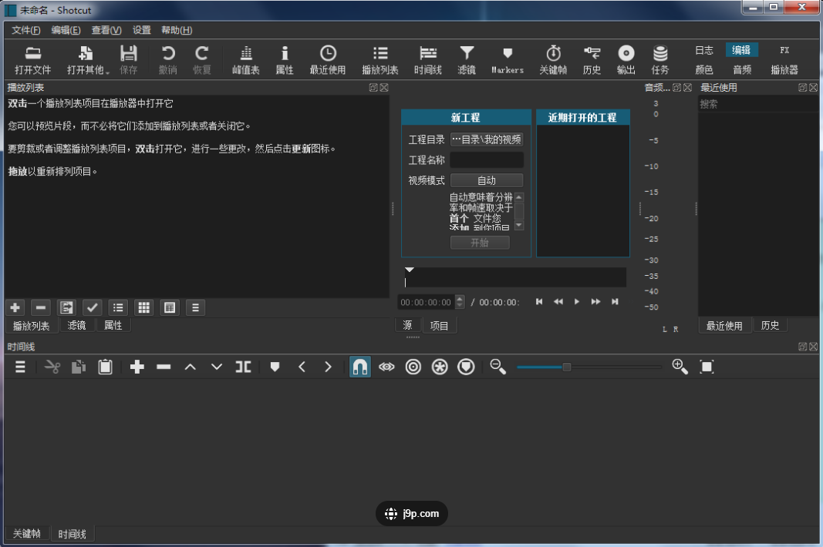Click the timeline Lift (up chevron) icon
This screenshot has height=547, width=823.
click(191, 367)
